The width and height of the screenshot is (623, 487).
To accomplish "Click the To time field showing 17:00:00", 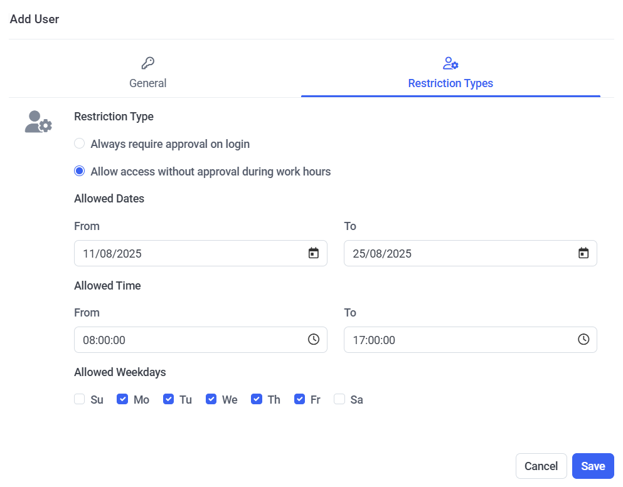I will (x=458, y=340).
